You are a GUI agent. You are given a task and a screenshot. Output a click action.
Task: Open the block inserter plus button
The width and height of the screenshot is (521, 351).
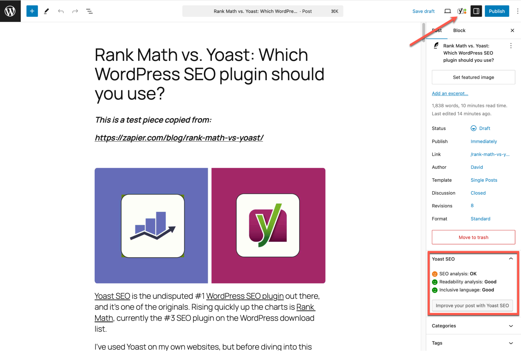click(x=32, y=11)
